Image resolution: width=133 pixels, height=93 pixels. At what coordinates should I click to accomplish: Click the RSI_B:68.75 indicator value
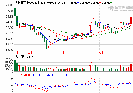41,75
